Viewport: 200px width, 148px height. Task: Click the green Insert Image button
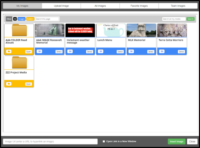[176, 141]
